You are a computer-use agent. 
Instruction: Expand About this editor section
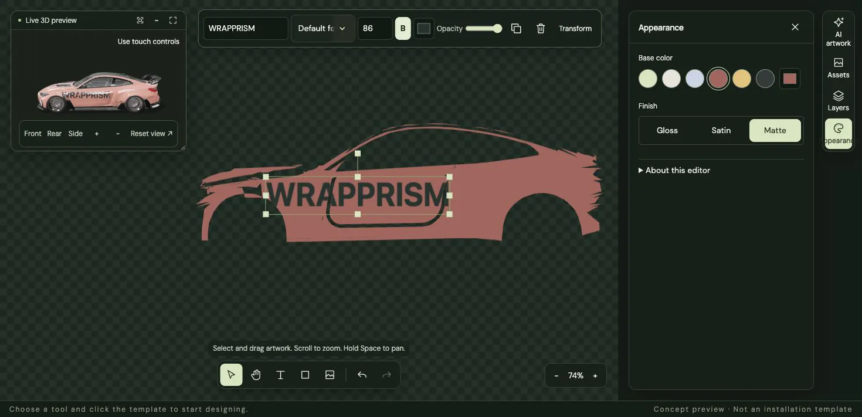point(674,170)
